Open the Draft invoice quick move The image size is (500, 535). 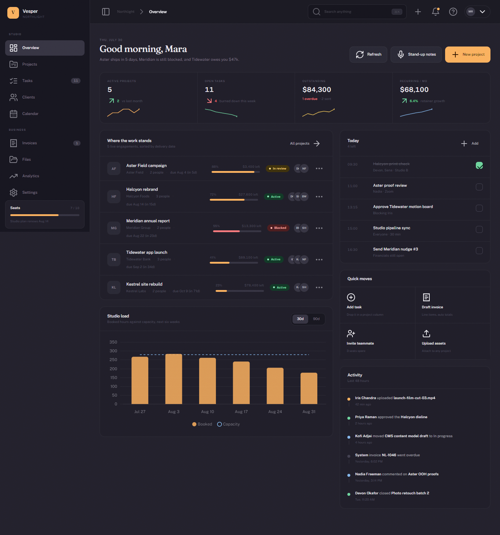(452, 305)
